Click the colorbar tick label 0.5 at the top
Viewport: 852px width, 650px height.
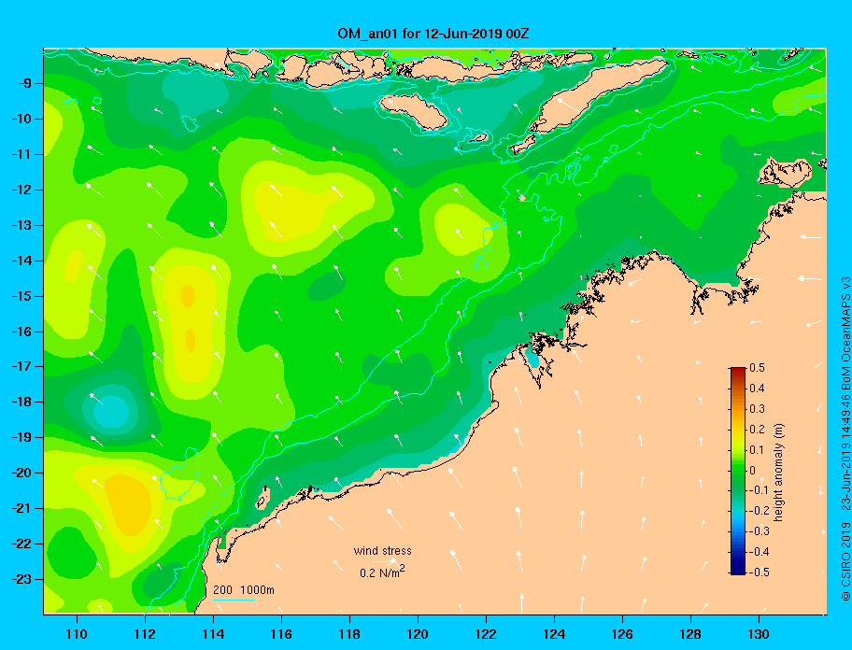click(758, 368)
